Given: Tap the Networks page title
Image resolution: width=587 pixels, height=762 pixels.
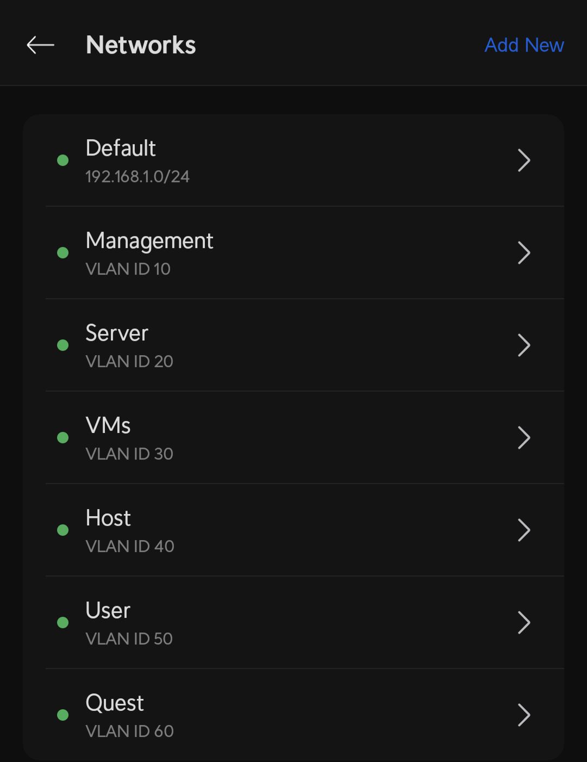Looking at the screenshot, I should (x=141, y=45).
